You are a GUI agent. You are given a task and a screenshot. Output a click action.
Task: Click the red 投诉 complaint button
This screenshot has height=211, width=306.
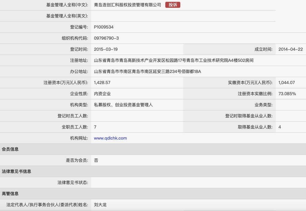tap(173, 5)
